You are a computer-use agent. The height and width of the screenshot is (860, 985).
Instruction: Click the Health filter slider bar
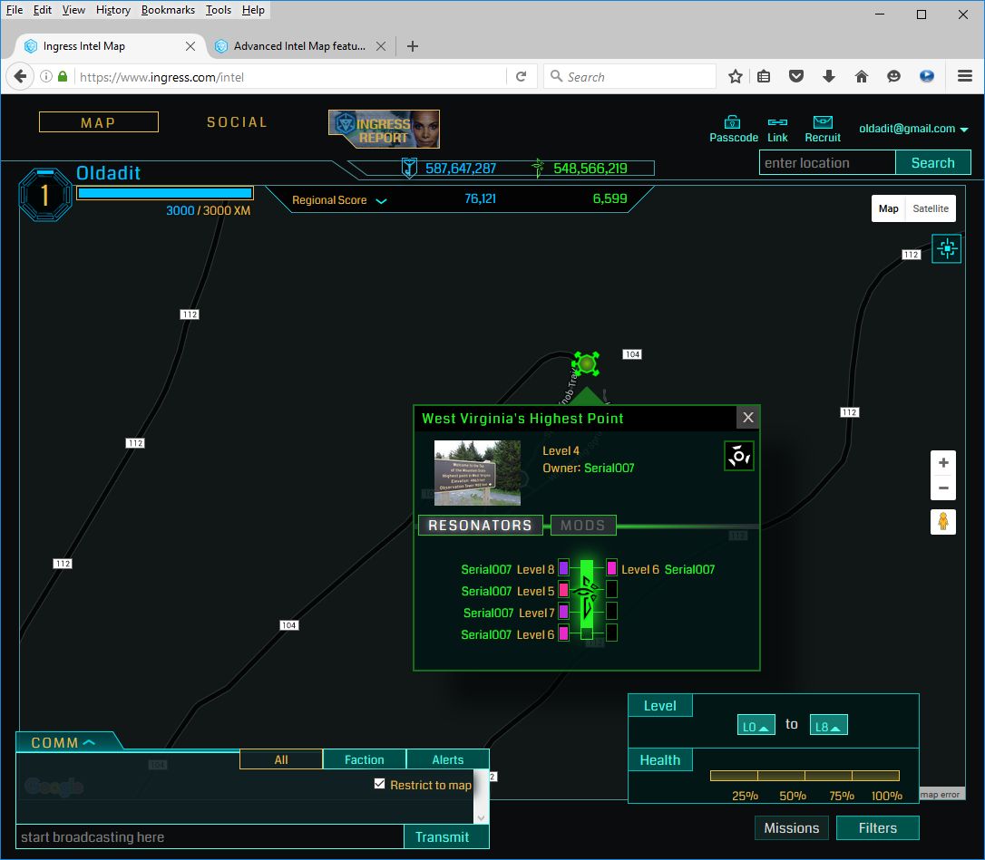[805, 776]
